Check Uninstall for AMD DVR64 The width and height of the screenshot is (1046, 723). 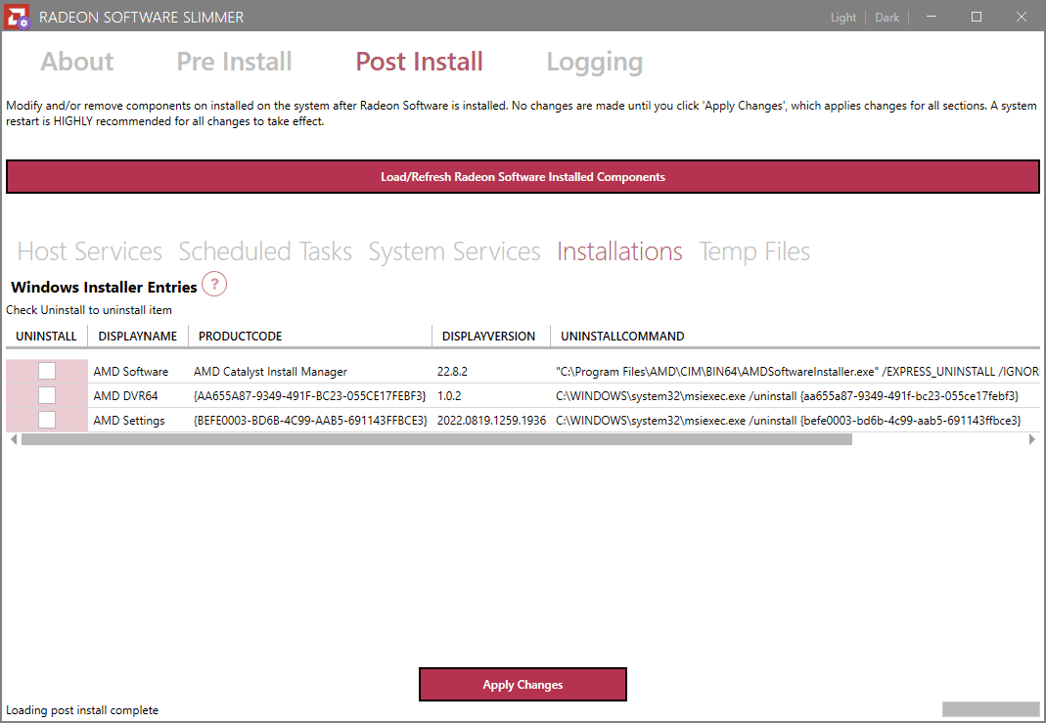(x=47, y=395)
